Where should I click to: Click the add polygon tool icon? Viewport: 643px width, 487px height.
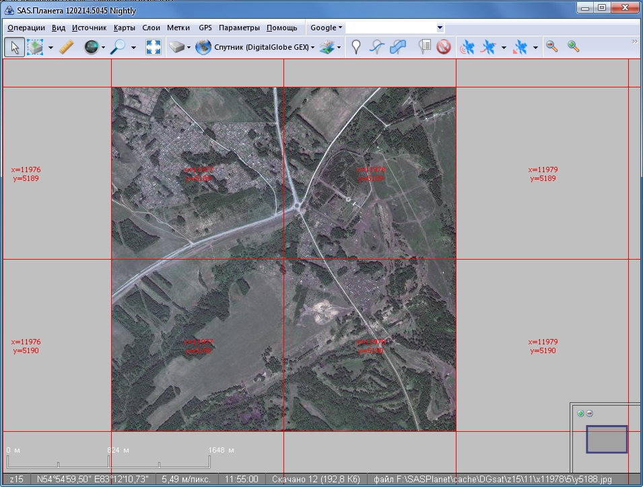(398, 47)
